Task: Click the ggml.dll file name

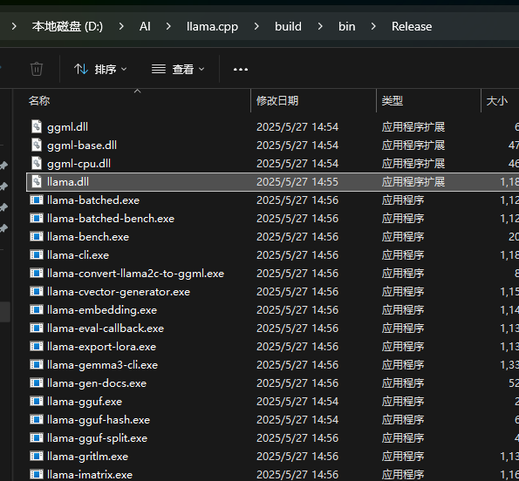Action: (x=67, y=127)
